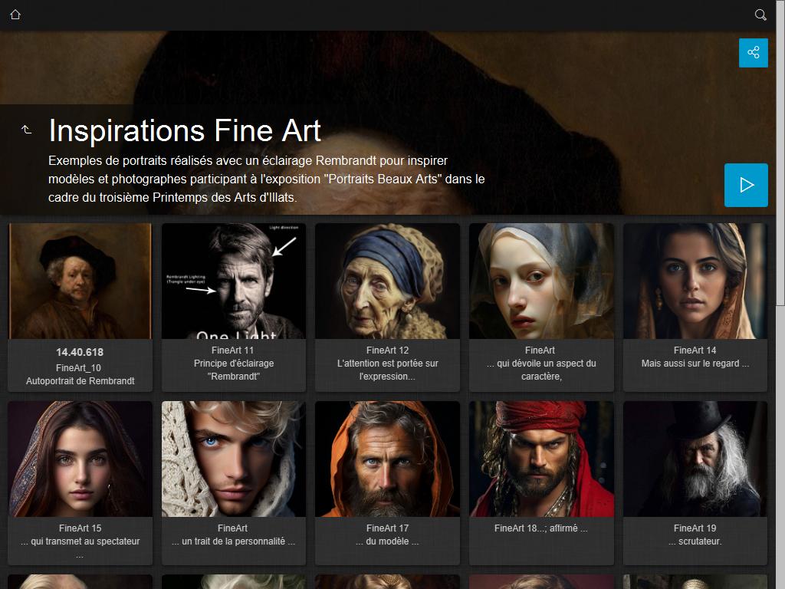Click 'Mais aussi sur le regard ...' caption
785x589 pixels.
tap(695, 363)
